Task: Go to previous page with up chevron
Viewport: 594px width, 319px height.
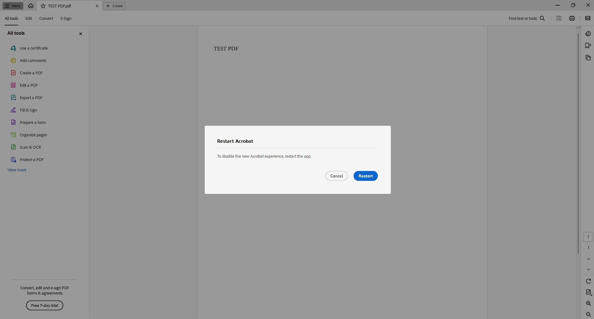Action: 588,259
